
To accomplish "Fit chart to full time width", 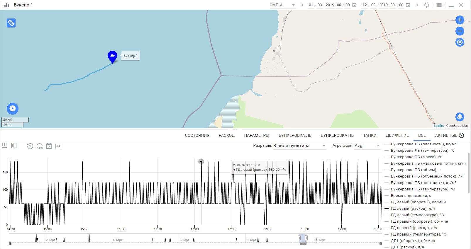I will [58, 146].
